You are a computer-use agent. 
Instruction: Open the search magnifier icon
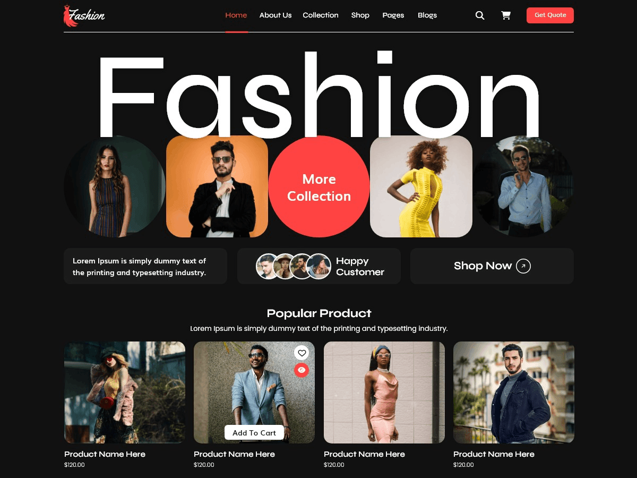point(480,15)
